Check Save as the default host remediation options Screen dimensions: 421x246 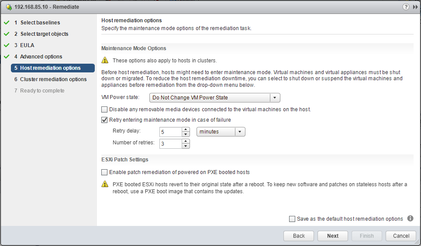click(x=292, y=219)
